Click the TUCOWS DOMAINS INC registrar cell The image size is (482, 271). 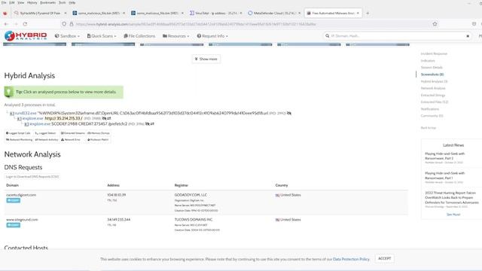point(194,220)
